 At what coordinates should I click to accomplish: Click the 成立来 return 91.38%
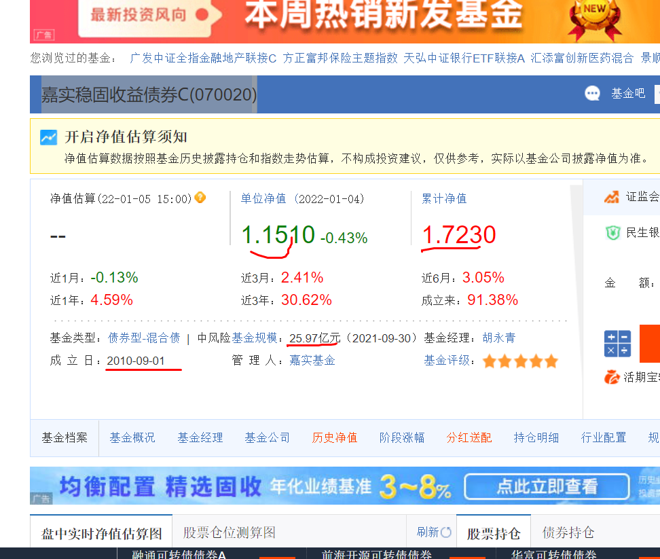[492, 300]
